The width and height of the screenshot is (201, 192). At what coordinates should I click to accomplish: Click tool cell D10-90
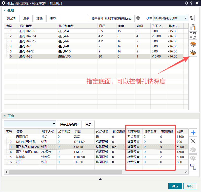click(84, 157)
